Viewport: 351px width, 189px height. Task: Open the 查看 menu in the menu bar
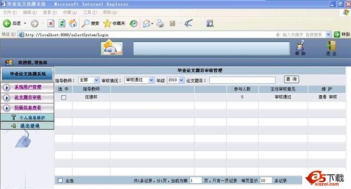(x=50, y=12)
